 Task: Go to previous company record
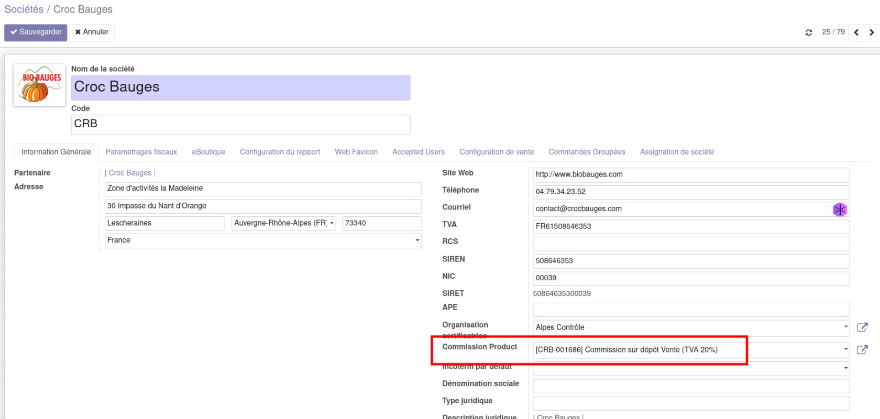tap(856, 32)
